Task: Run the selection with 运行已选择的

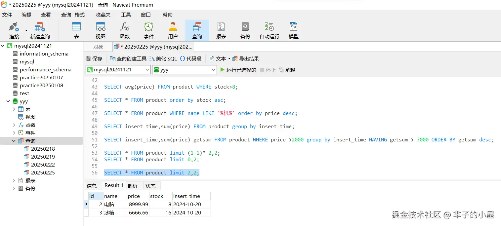Action: pyautogui.click(x=238, y=70)
